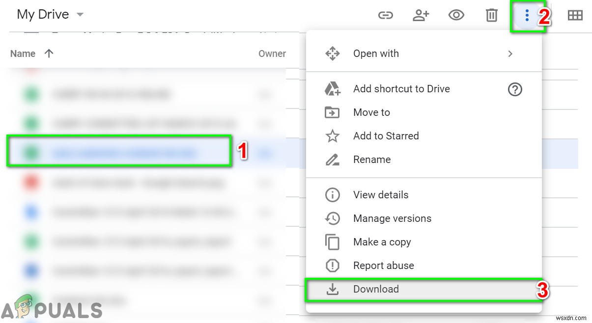Image resolution: width=592 pixels, height=323 pixels.
Task: Open Manage versions for the file
Action: 392,218
